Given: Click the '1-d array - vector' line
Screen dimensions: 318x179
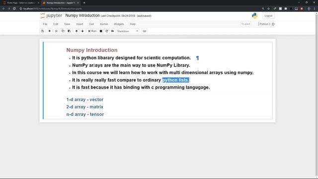Looking at the screenshot, I should point(85,99).
